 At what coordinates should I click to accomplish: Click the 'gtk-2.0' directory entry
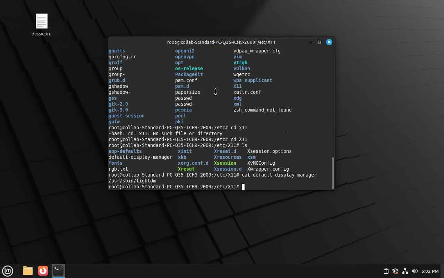click(x=118, y=104)
